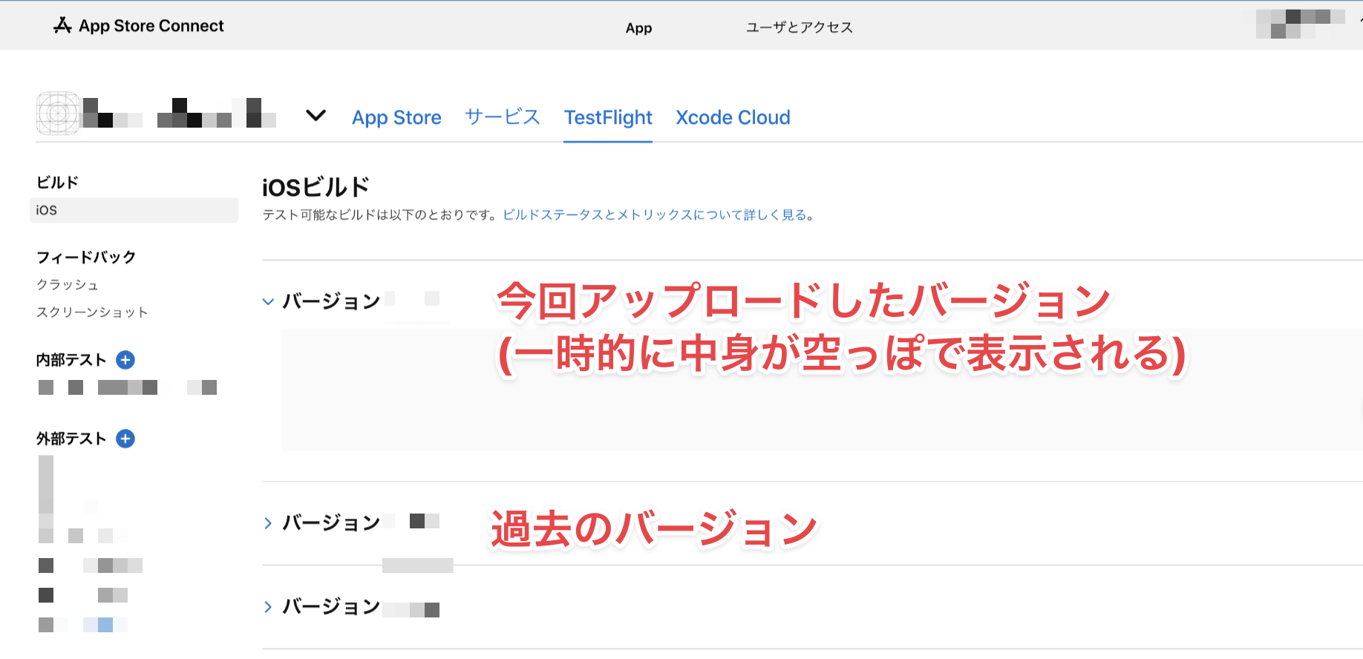1363x659 pixels.
Task: Open the App menu in top bar
Action: (638, 28)
